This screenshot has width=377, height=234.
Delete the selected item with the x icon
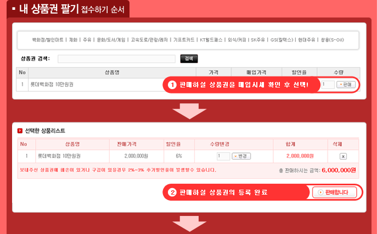(343, 156)
